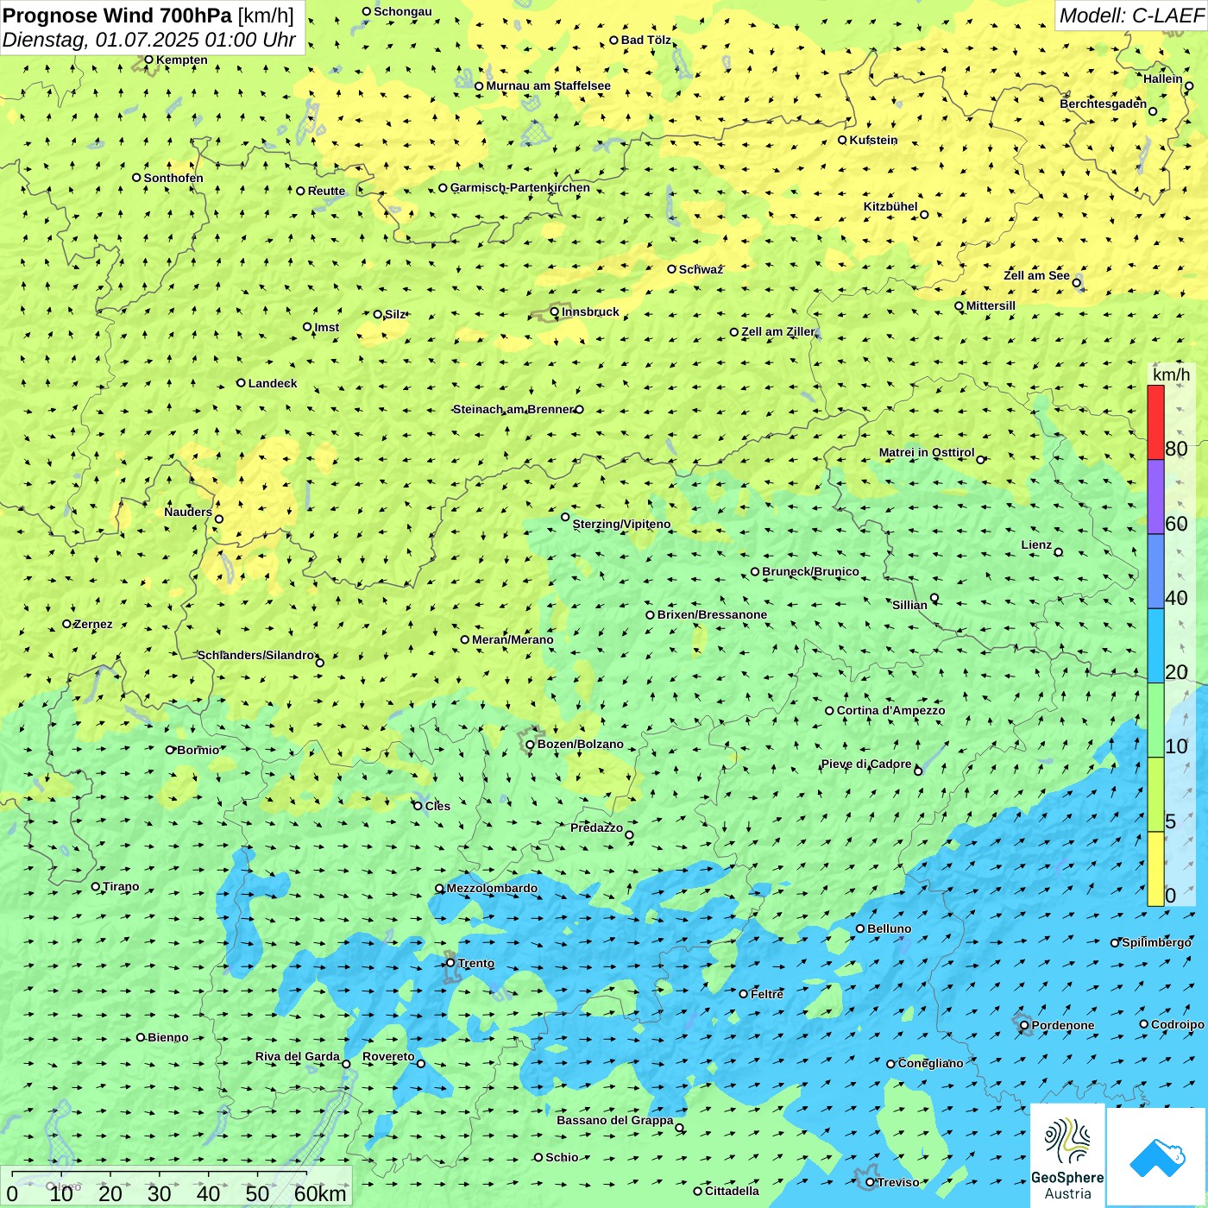1208x1208 pixels.
Task: Click the Landeck location dot
Action: coord(241,383)
